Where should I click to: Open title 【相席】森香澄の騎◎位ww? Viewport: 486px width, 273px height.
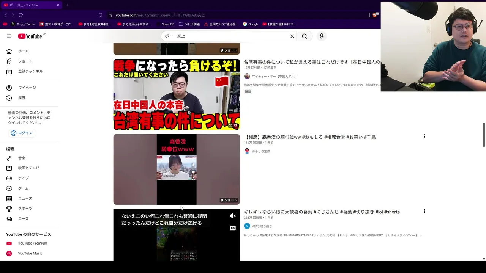(310, 137)
